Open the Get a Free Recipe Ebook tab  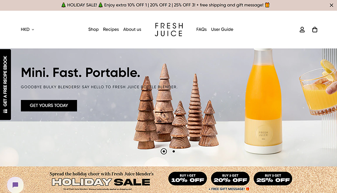click(x=5, y=85)
